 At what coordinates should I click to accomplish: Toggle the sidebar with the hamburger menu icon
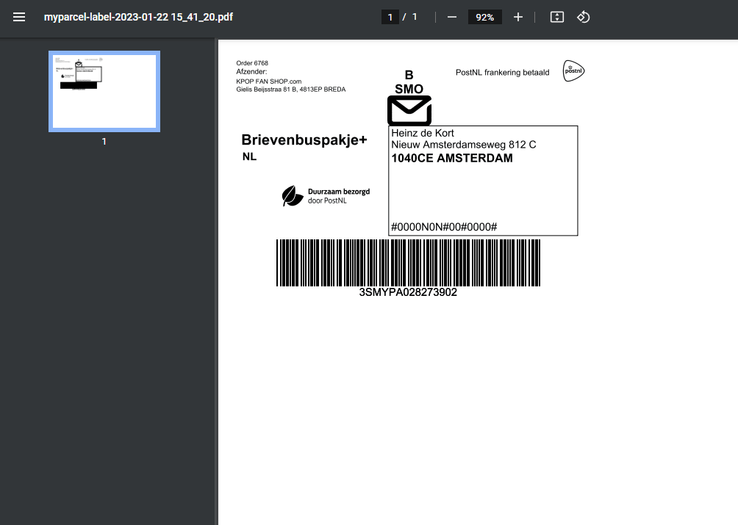19,18
